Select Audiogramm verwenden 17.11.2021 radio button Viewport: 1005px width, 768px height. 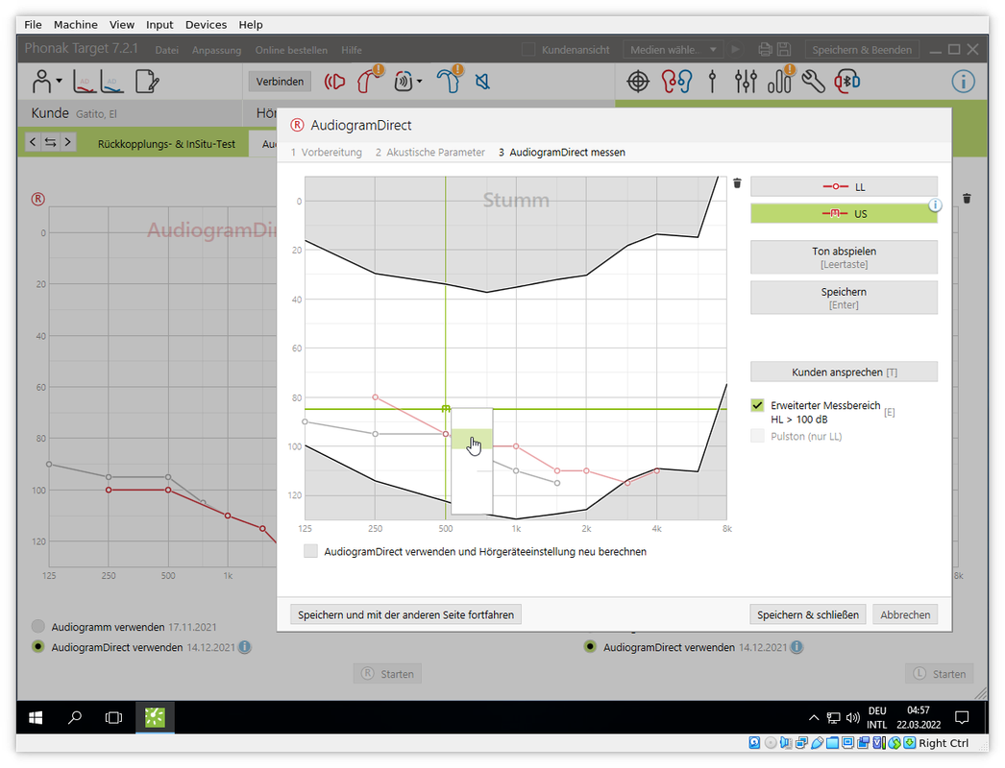tap(38, 627)
